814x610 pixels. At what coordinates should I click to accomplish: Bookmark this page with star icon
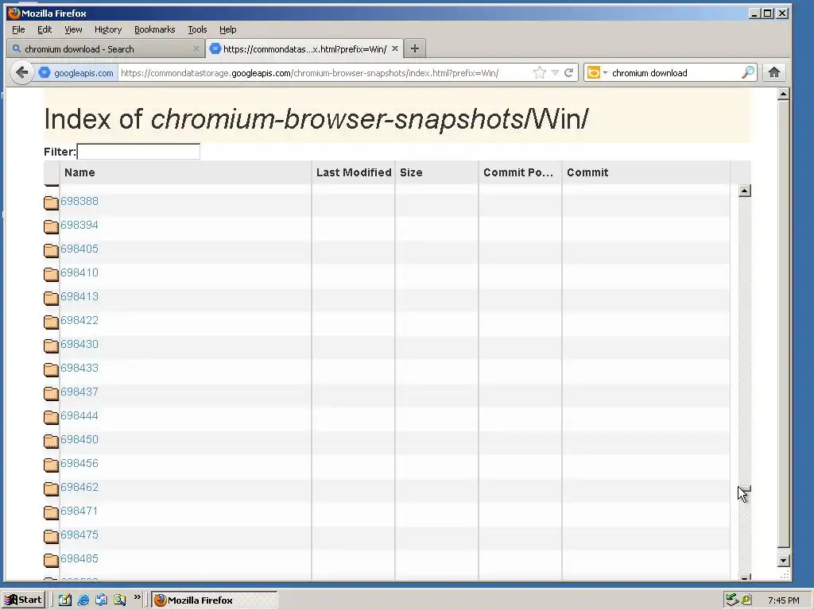pos(540,72)
